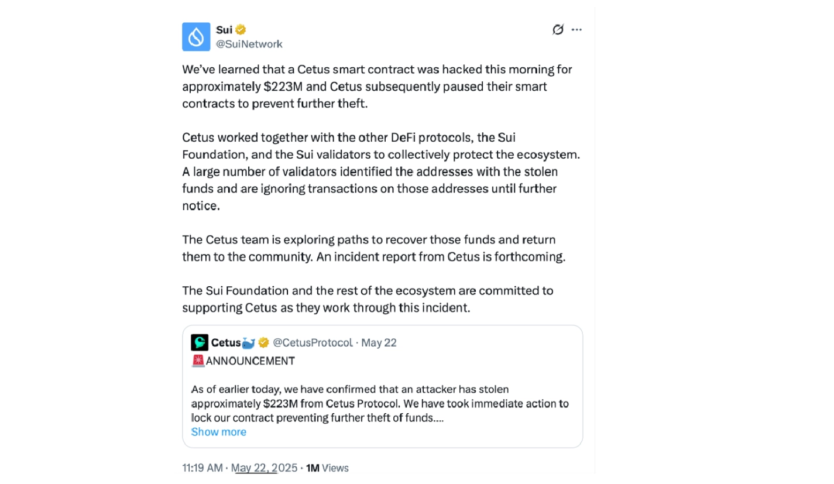Open the Sui profile avatar
Screen dimensions: 834x484
click(x=196, y=37)
